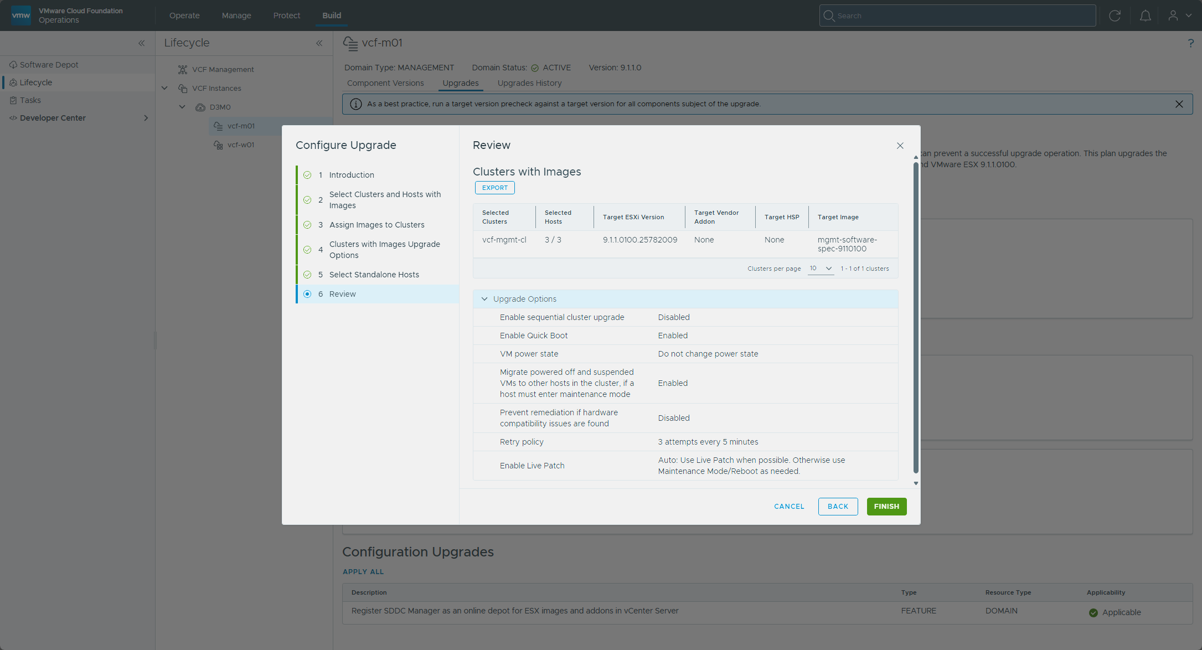
Task: Go to step 2 Select Clusters and Hosts
Action: [378, 200]
